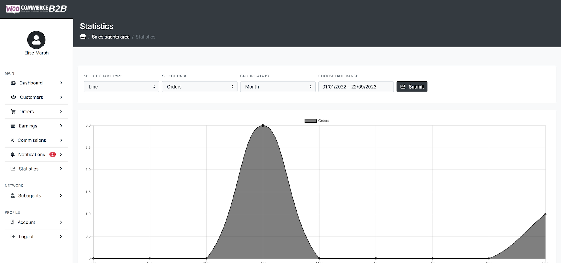The image size is (561, 263).
Task: Click the Customers group icon
Action: (x=13, y=97)
